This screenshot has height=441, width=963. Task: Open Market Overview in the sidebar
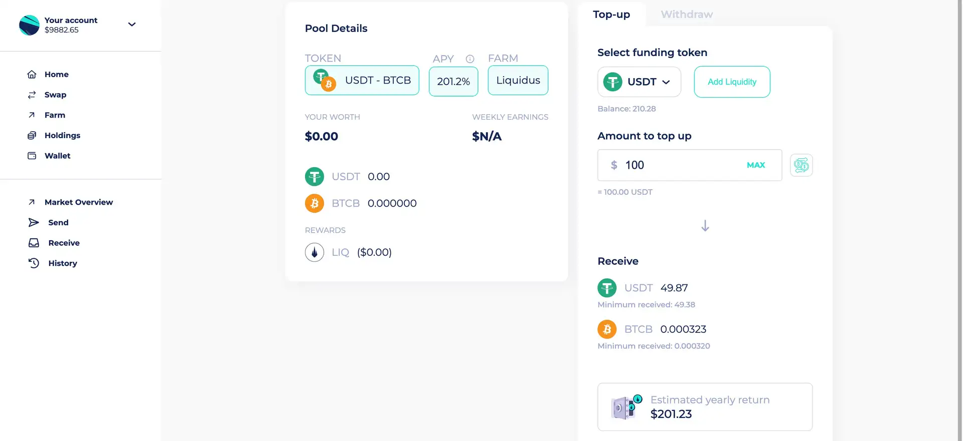[78, 202]
